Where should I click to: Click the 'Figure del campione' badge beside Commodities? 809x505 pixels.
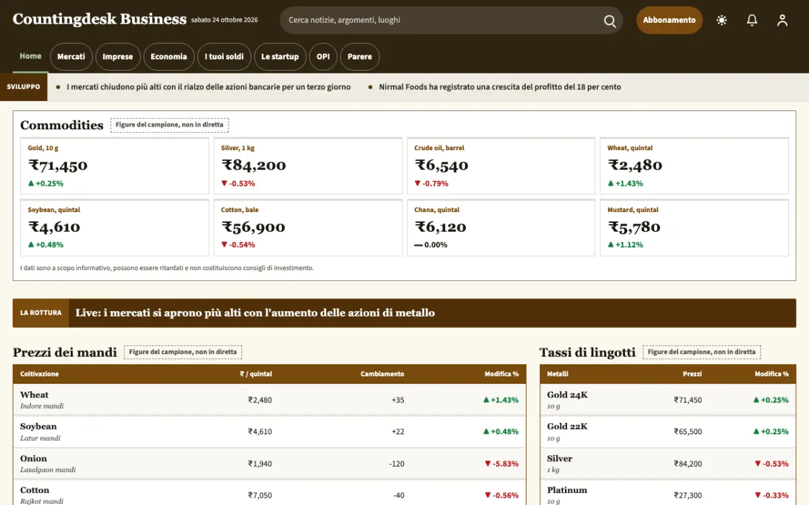point(169,125)
